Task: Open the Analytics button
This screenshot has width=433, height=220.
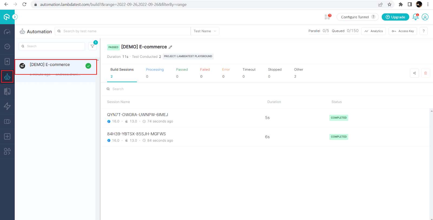Action: coord(373,31)
